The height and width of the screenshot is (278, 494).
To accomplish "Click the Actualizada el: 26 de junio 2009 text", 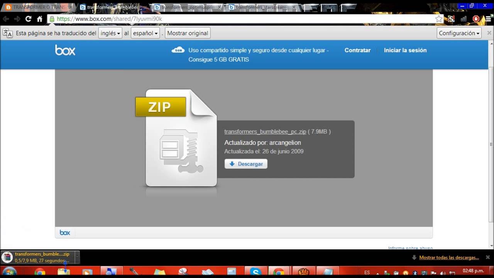I will point(264,151).
